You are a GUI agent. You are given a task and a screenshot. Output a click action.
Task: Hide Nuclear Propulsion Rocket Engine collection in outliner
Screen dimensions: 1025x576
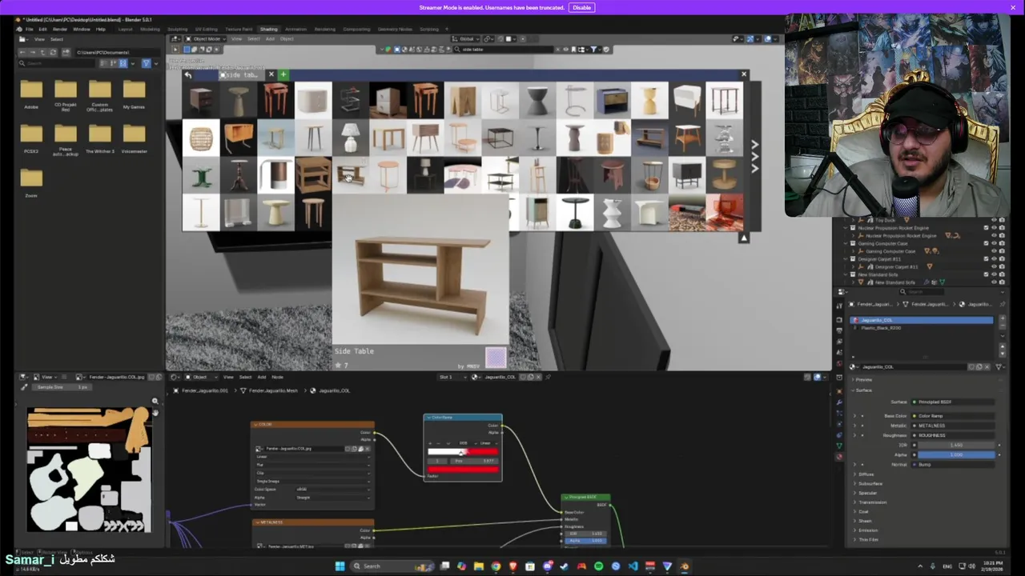pos(994,228)
